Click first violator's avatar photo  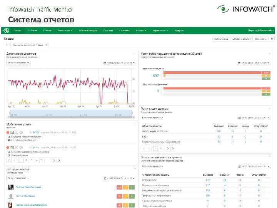(x=11, y=187)
